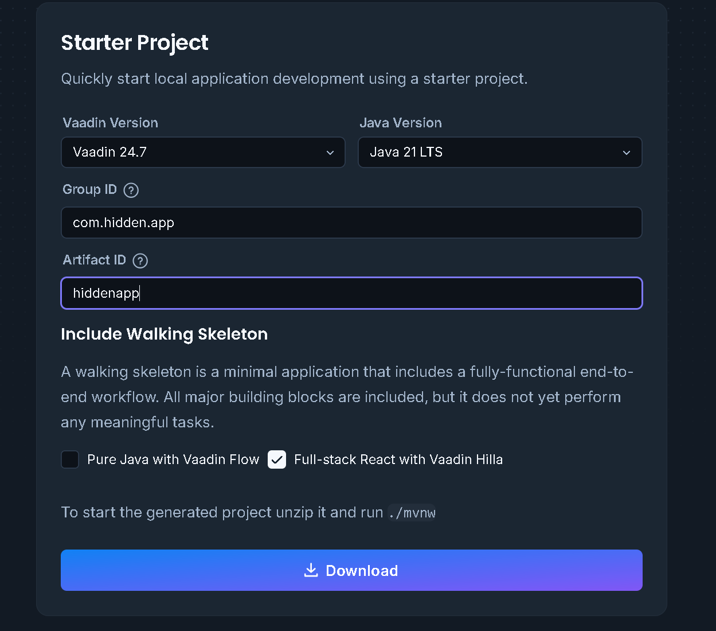
Task: Click the Artifact ID help question-mark icon
Action: 140,261
